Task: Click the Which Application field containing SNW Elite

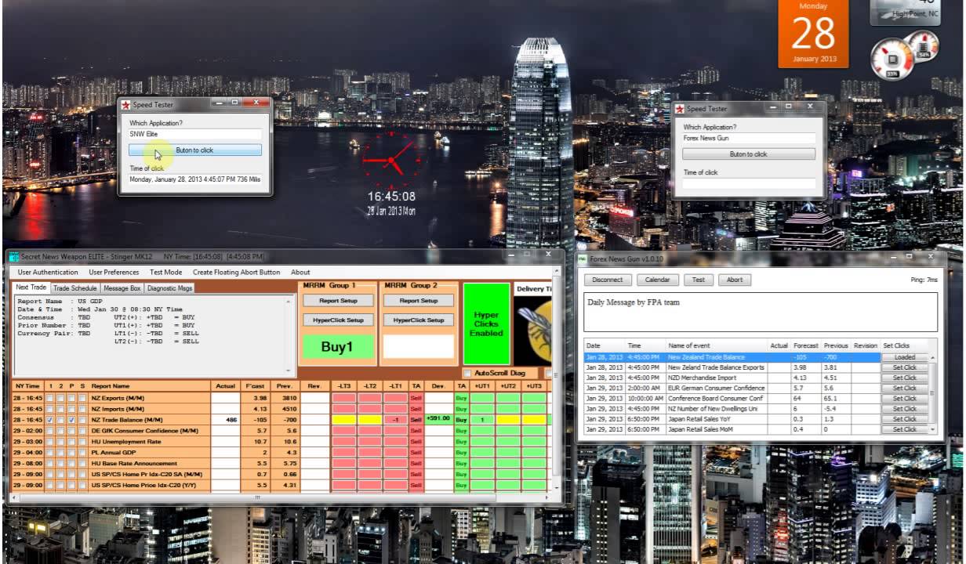Action: [x=195, y=134]
